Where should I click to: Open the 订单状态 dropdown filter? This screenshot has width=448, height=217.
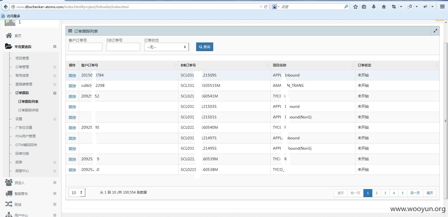click(x=166, y=47)
